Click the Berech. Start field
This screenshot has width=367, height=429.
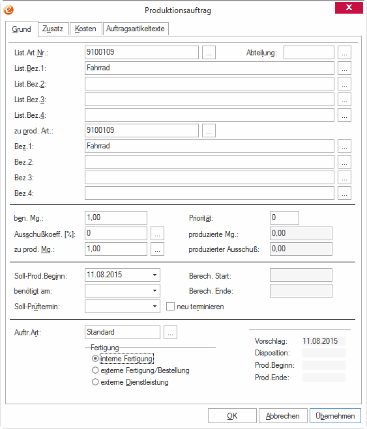[x=301, y=275]
